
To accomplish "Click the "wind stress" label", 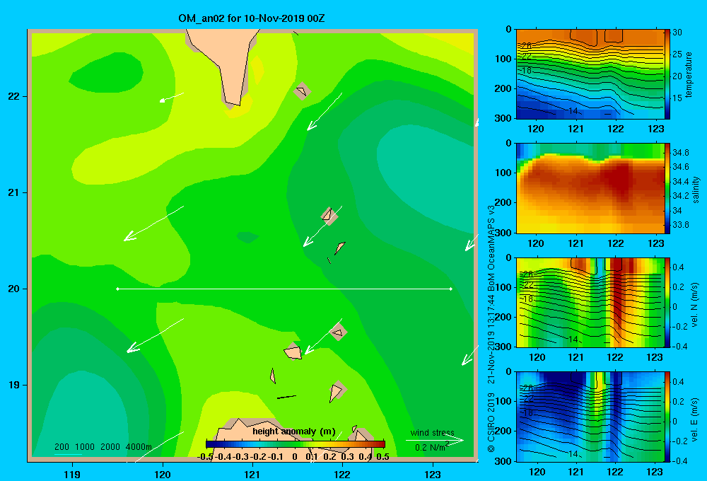I will pos(432,432).
